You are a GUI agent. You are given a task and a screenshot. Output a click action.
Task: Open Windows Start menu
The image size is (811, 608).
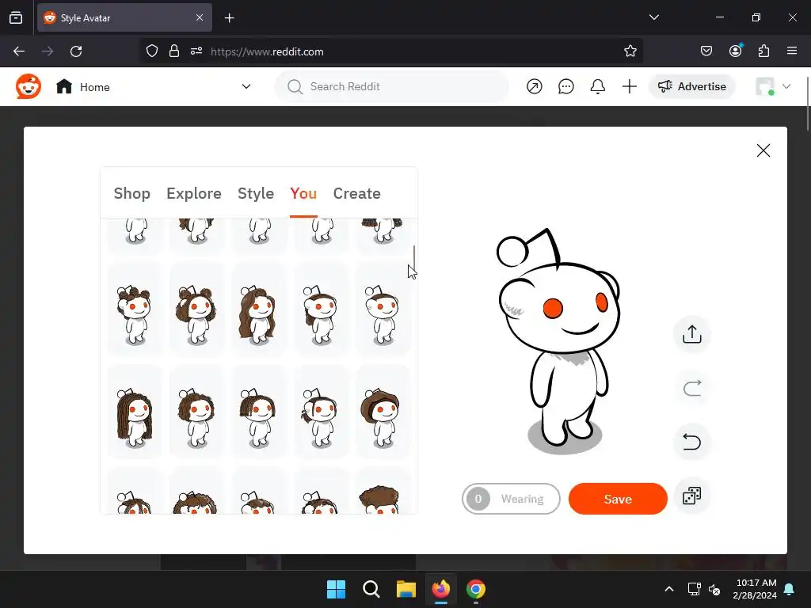click(x=336, y=589)
